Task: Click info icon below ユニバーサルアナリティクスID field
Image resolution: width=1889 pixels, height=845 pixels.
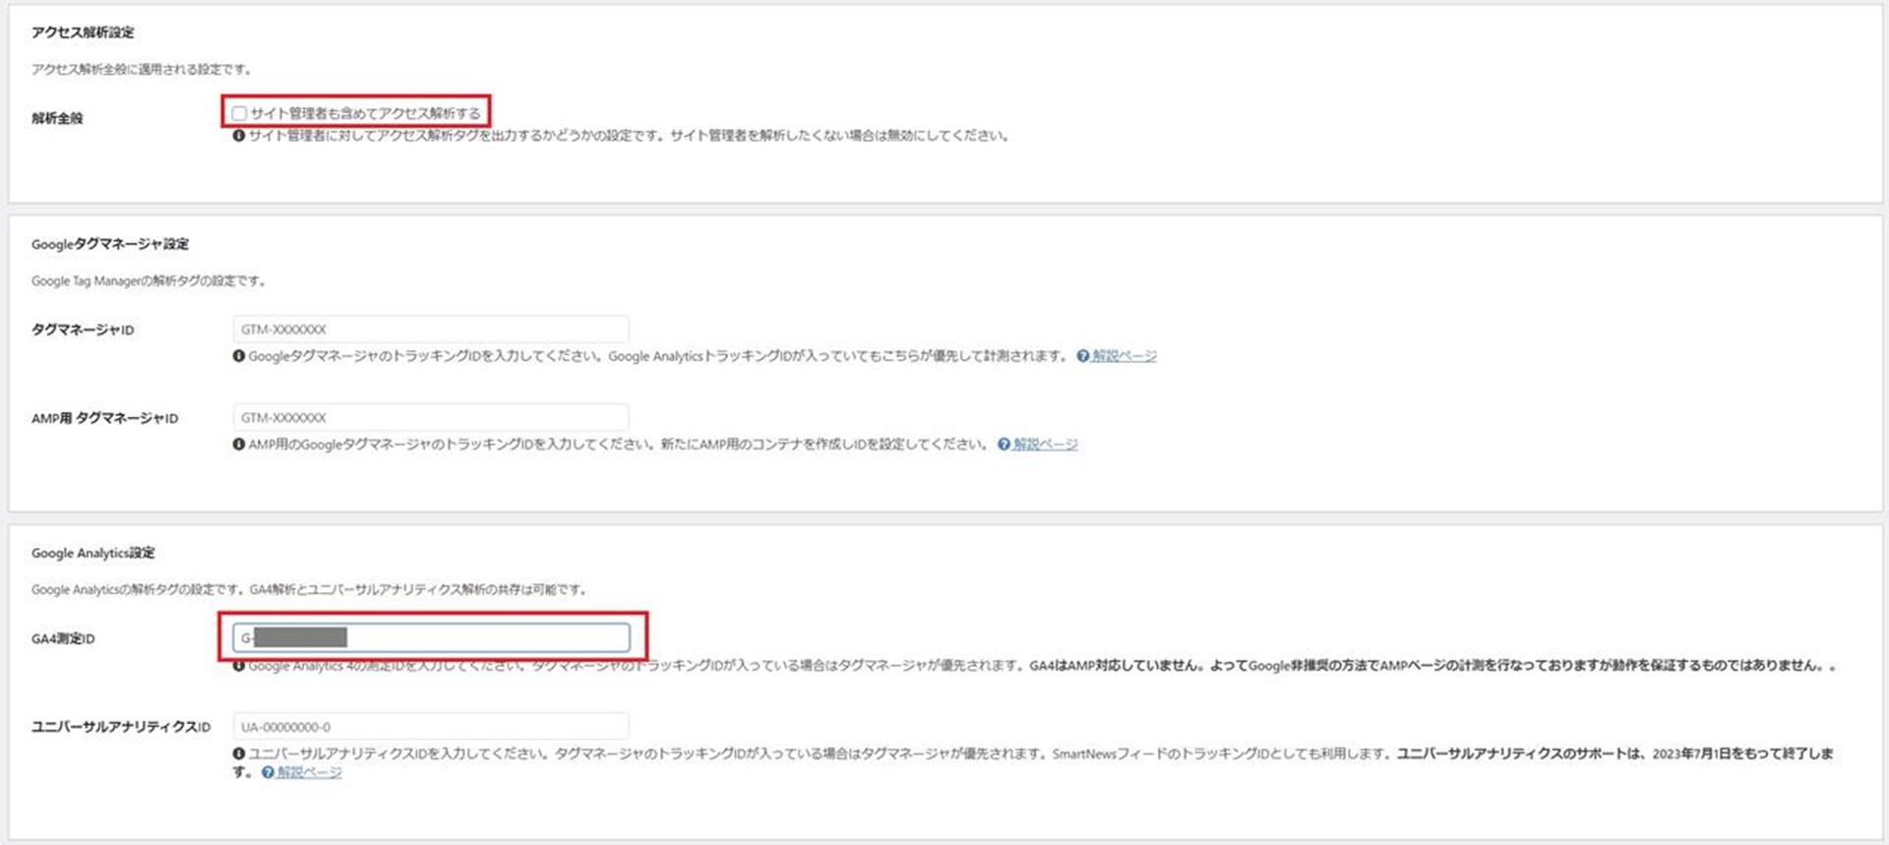Action: click(x=239, y=754)
